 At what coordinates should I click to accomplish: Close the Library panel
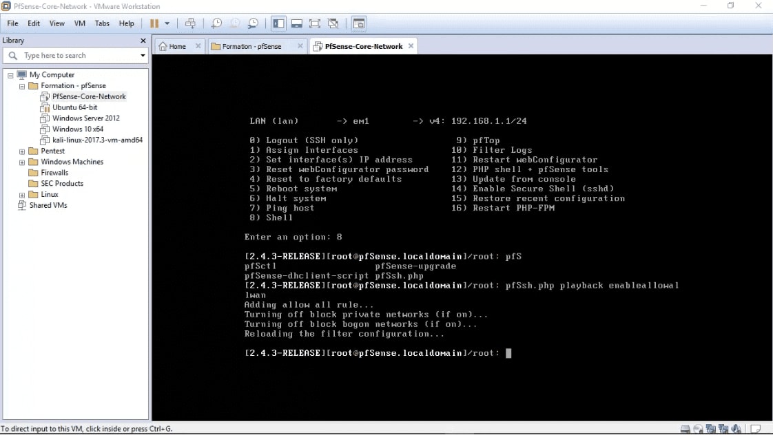tap(143, 41)
